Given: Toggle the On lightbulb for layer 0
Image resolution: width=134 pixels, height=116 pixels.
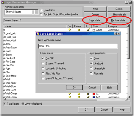Looking at the screenshot, I should click(x=70, y=30).
